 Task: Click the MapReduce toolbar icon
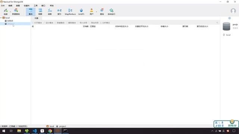click(x=70, y=12)
